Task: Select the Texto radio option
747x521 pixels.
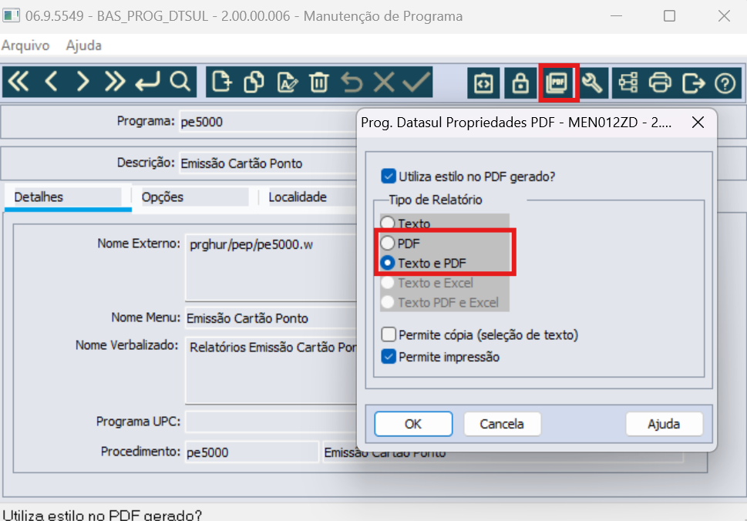Action: pyautogui.click(x=387, y=223)
